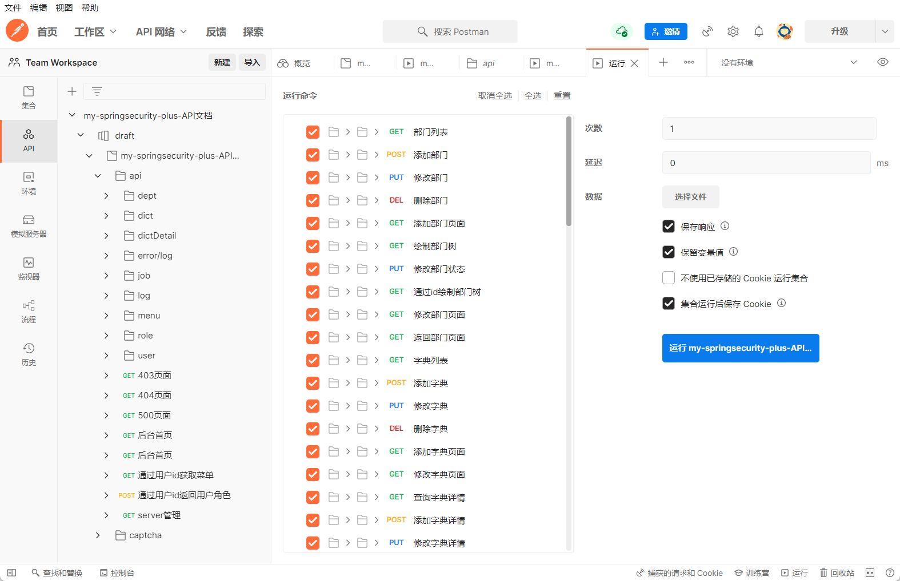Click the info icon next to 集合运行后保存 Cookie
Screen dimensions: 900x581
pos(782,303)
